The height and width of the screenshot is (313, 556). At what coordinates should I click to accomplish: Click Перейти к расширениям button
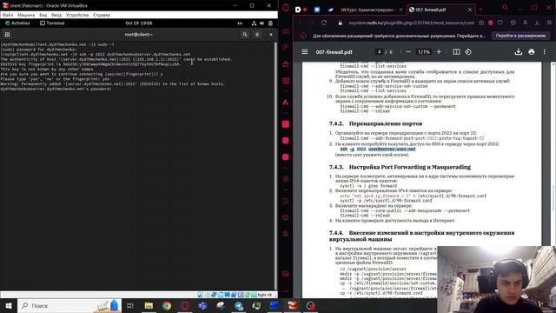coord(520,36)
